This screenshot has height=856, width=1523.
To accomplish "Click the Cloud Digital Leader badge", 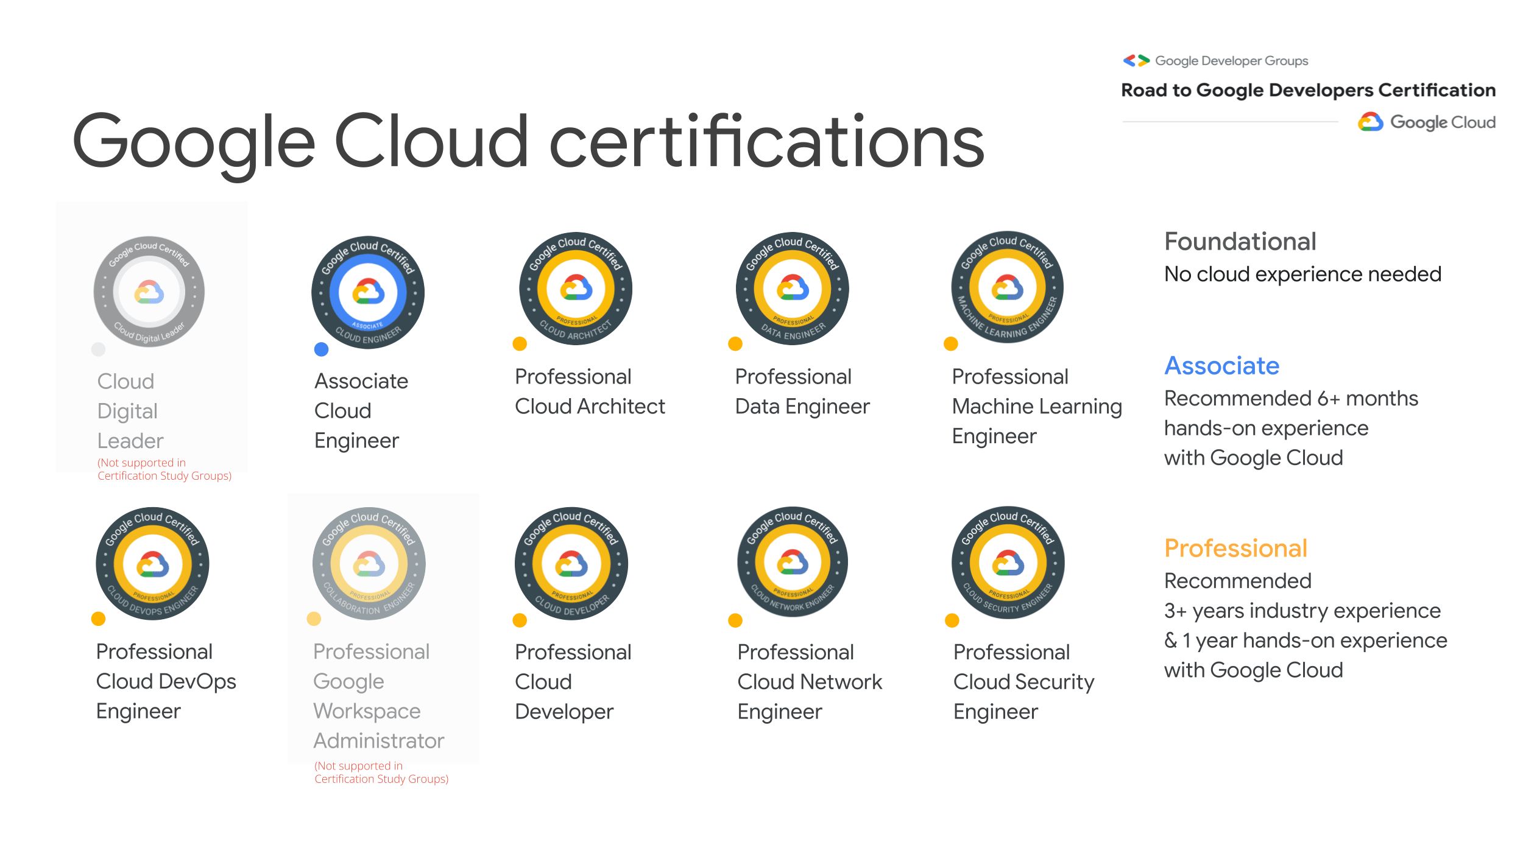I will (x=149, y=292).
